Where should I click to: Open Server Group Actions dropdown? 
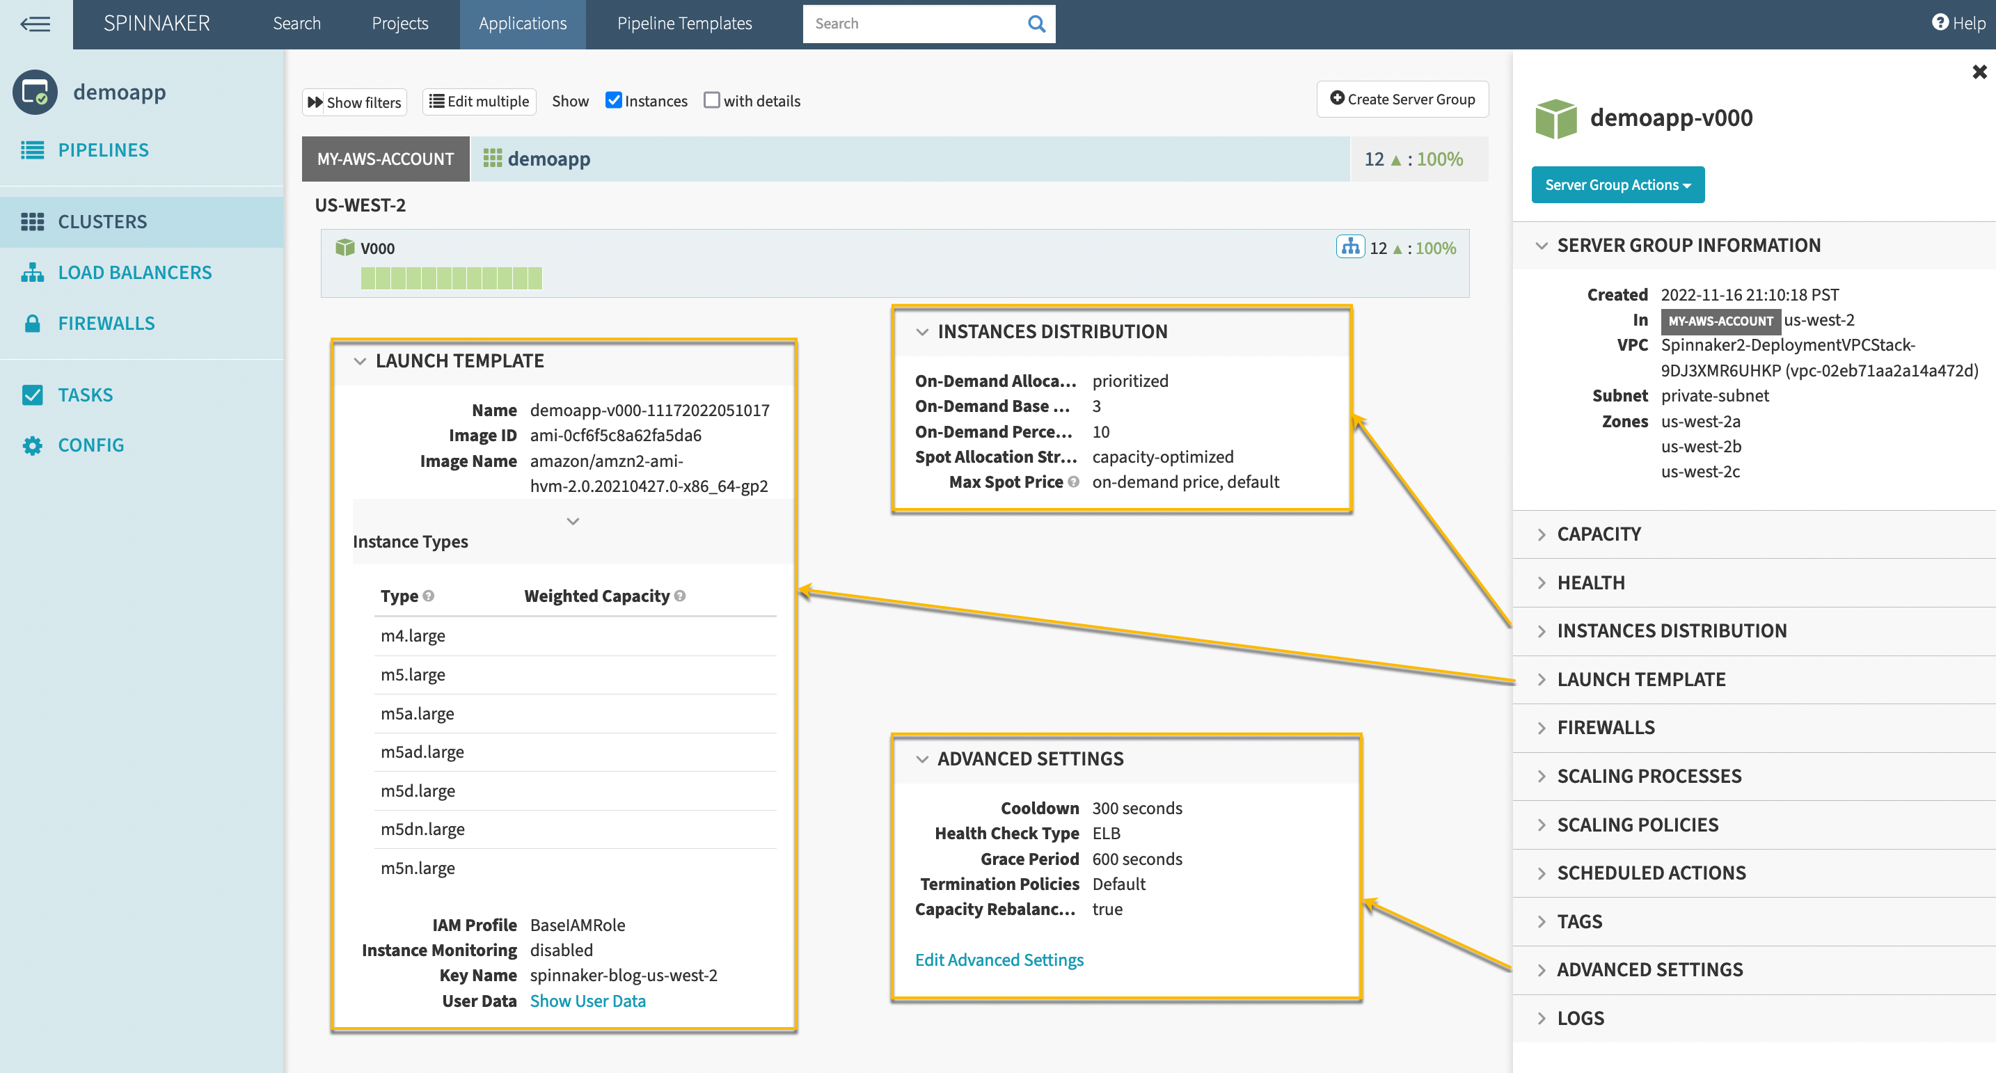pos(1617,185)
